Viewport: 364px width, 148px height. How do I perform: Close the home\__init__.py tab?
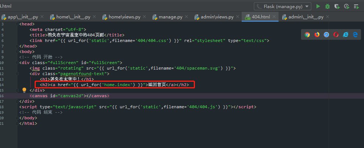[94, 17]
